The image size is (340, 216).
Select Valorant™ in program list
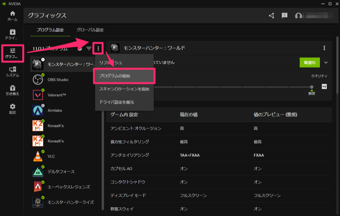click(66, 95)
